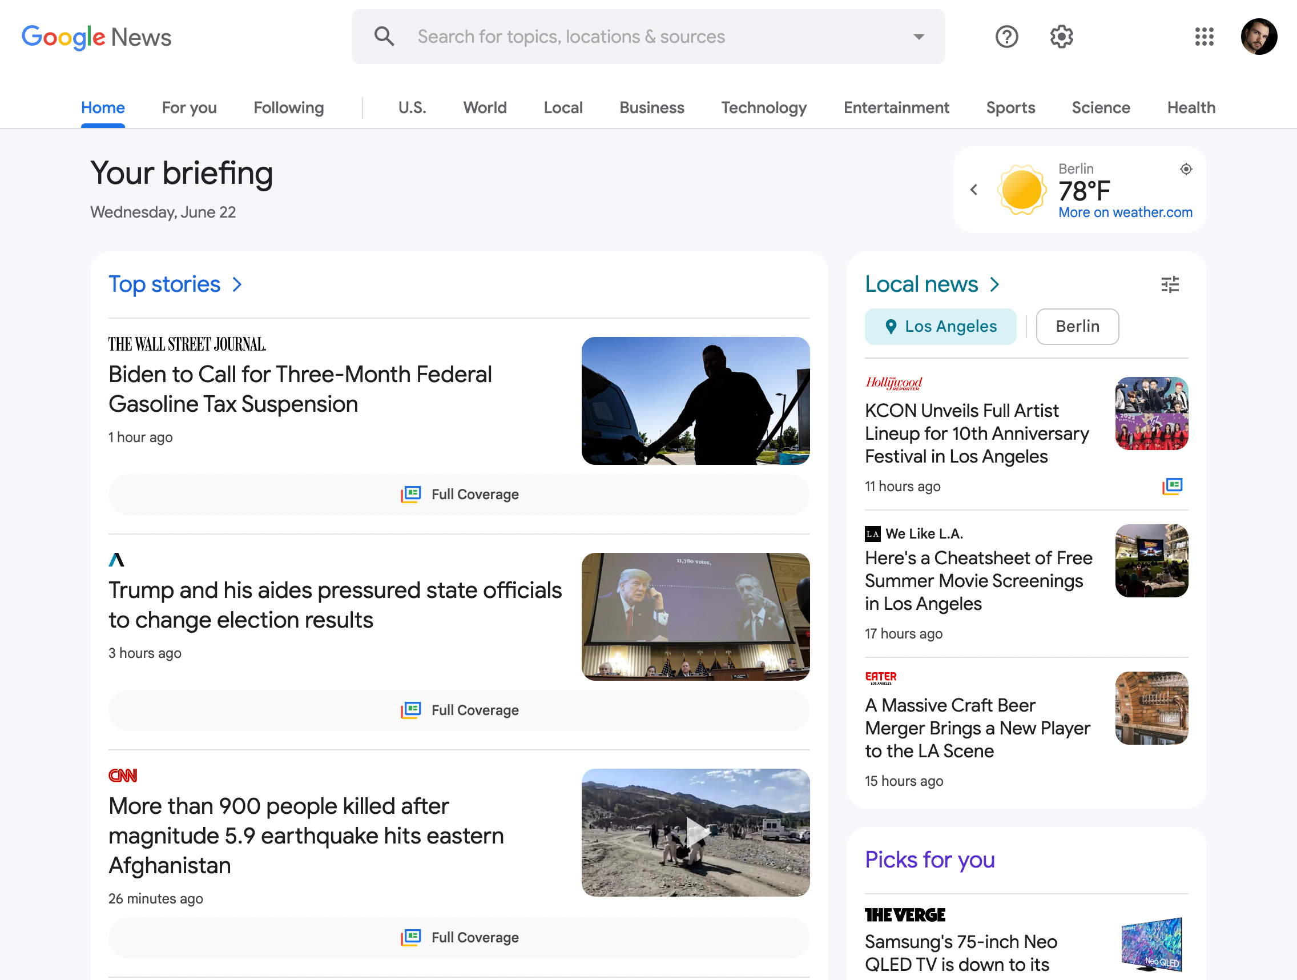Open the U.S. news tab
The width and height of the screenshot is (1297, 980).
click(x=412, y=107)
